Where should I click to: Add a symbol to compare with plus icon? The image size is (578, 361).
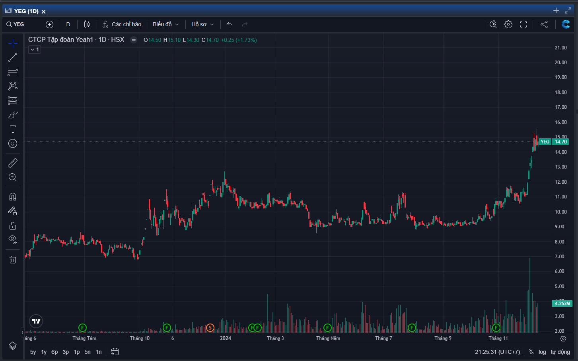(49, 24)
